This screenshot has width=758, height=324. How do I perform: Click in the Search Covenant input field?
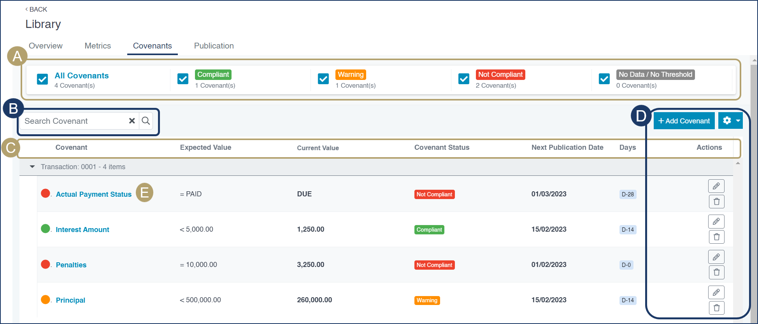(x=74, y=121)
